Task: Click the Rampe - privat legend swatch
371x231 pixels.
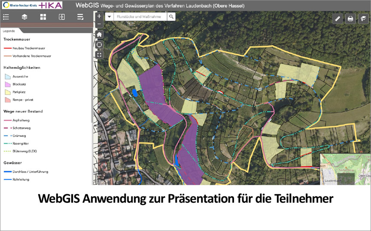Action: tap(8, 100)
